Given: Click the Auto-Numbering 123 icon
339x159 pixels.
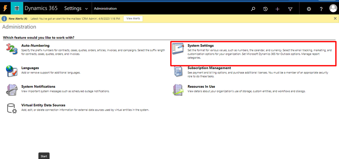Looking at the screenshot, I should 12,49.
